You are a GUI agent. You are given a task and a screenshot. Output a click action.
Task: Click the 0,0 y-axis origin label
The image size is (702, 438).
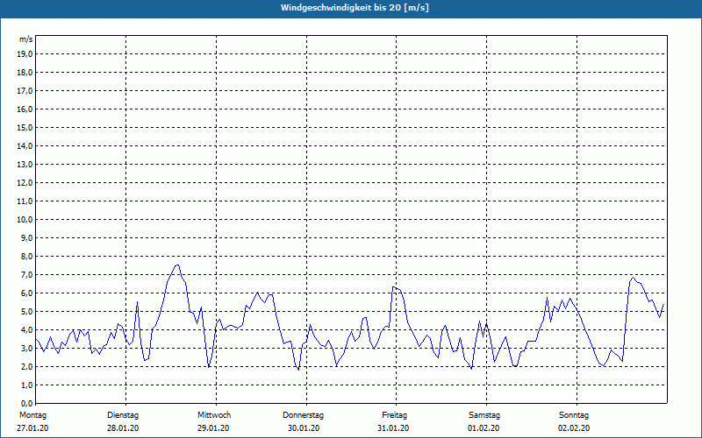click(26, 403)
